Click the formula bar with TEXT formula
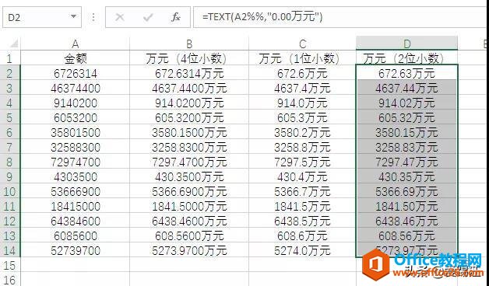The height and width of the screenshot is (286, 489). 341,17
